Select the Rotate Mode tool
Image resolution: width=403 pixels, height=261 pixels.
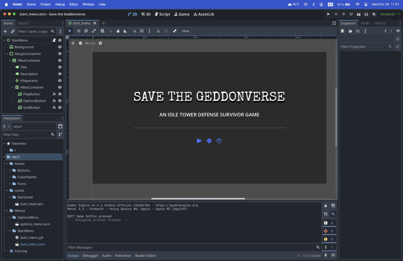coord(86,31)
